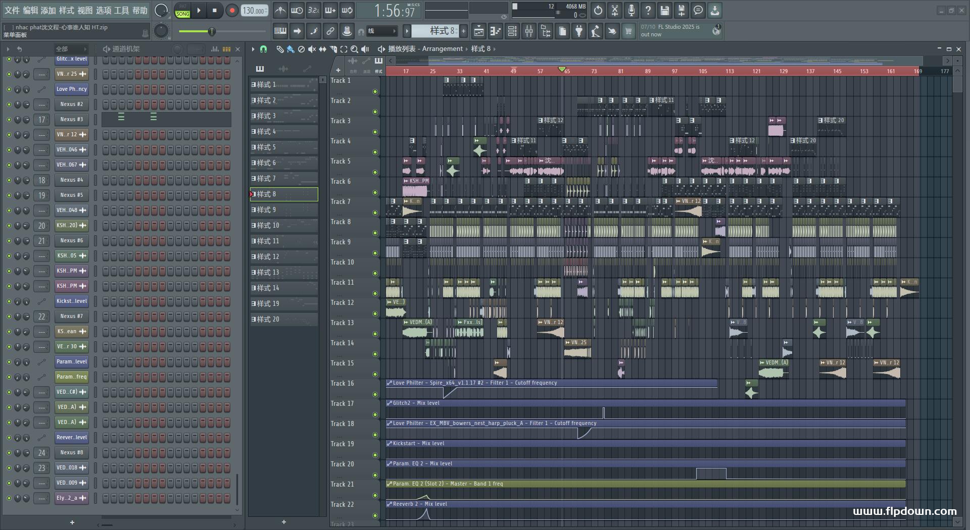Click the shopping cart content library icon
Screen dimensions: 970x530
pyautogui.click(x=628, y=31)
